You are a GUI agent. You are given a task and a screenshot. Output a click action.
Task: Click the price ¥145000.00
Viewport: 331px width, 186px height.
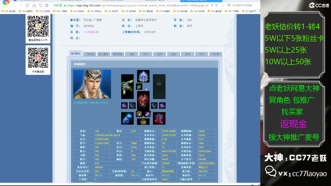pyautogui.click(x=91, y=32)
